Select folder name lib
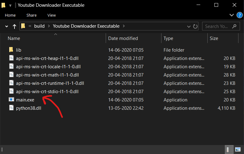Image resolution: width=244 pixels, height=154 pixels. pos(18,50)
